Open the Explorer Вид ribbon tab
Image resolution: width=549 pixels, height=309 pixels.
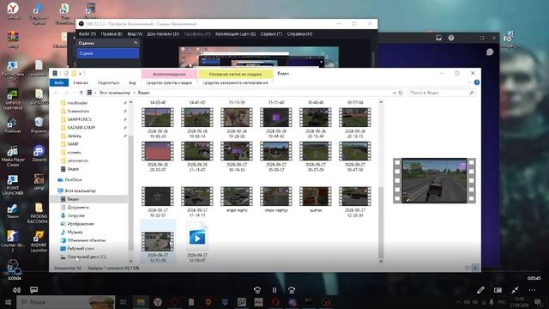(x=132, y=82)
